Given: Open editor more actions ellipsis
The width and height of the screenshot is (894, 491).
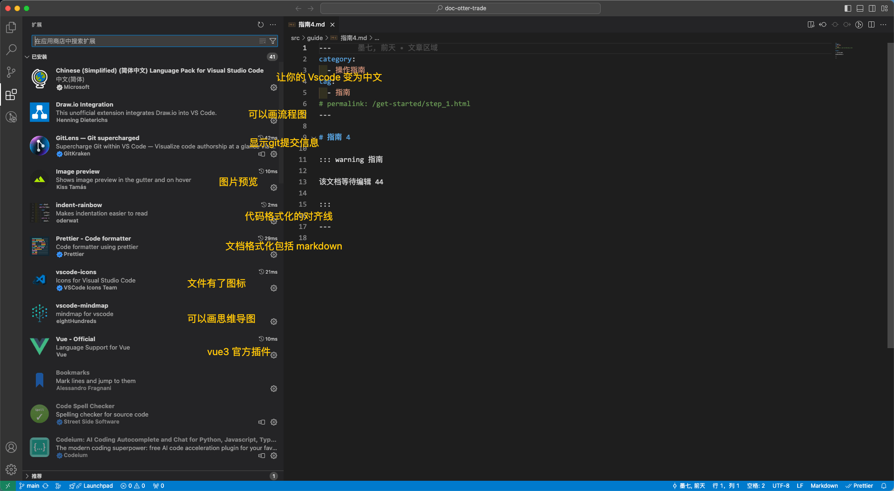Looking at the screenshot, I should [883, 25].
